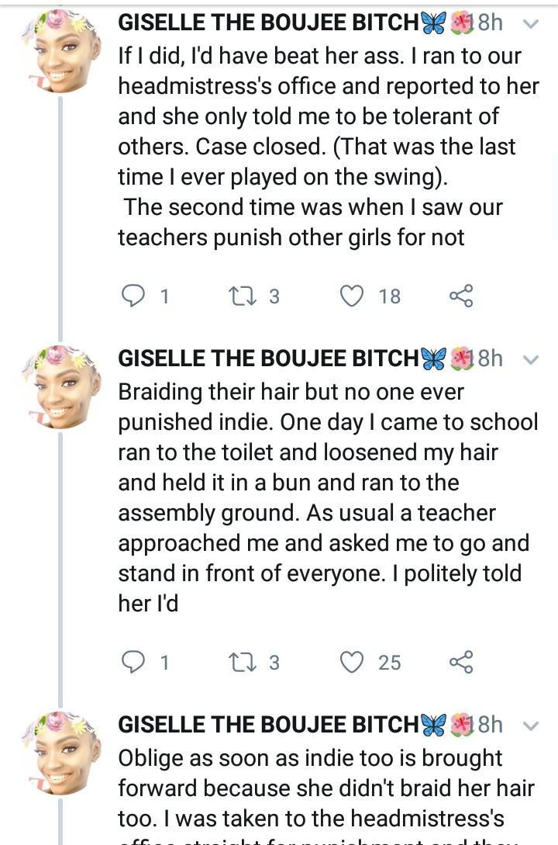Screen dimensions: 558x845
Task: Open the chevron menu on the "Oblige as soon" tweet
Action: point(531,726)
